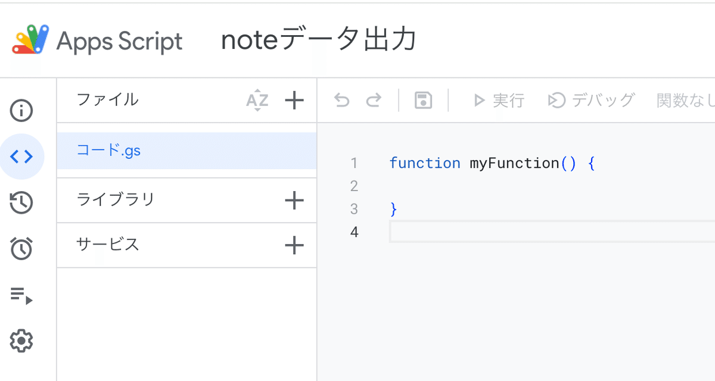The image size is (715, 381).
Task: Open the project overview info icon
Action: click(x=21, y=111)
